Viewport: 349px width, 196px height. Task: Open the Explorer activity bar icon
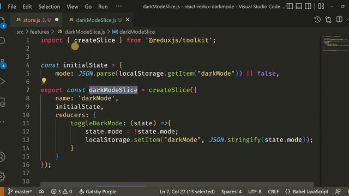tap(2, 22)
